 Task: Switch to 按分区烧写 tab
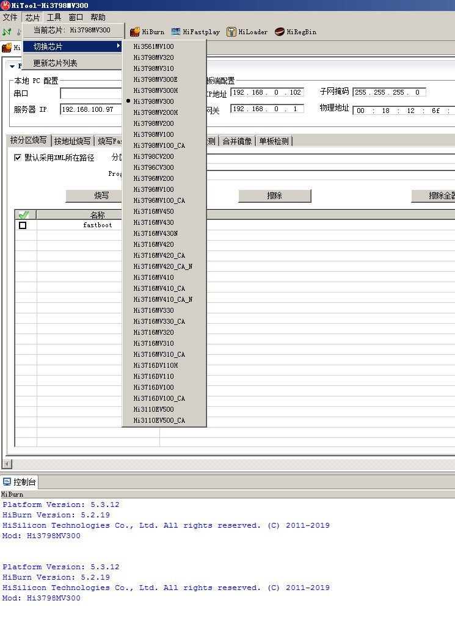click(29, 140)
